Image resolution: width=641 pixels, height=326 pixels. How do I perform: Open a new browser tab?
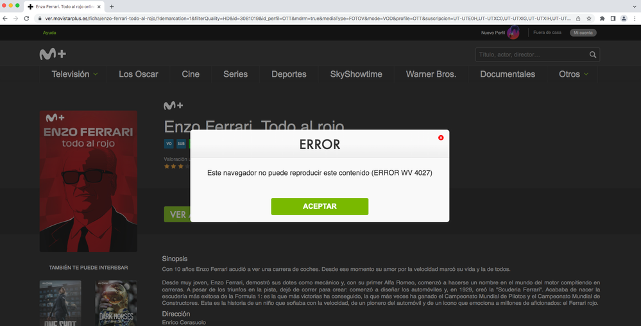tap(112, 6)
